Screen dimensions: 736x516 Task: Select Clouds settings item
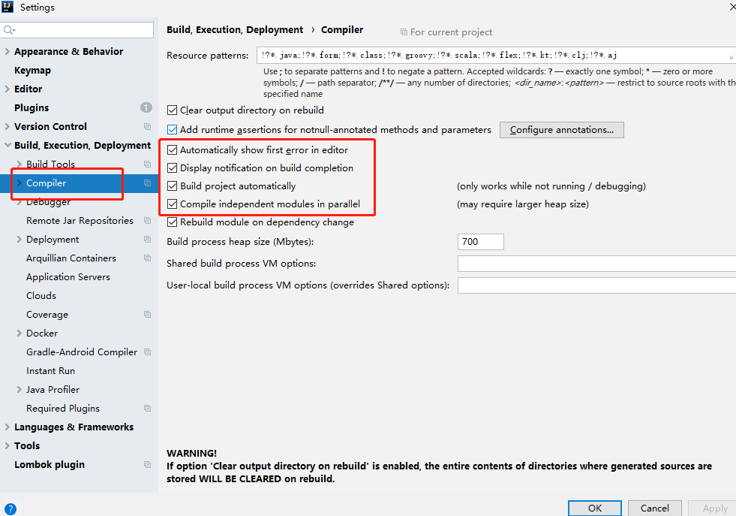(x=41, y=296)
